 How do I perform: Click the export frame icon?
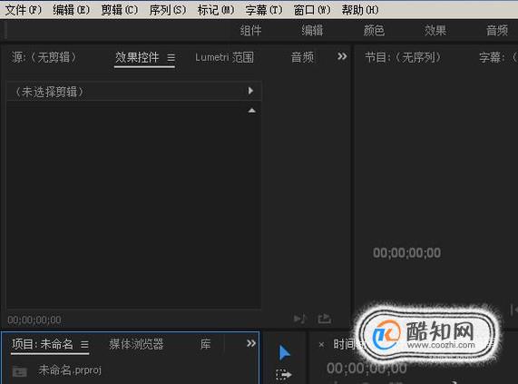coord(324,319)
